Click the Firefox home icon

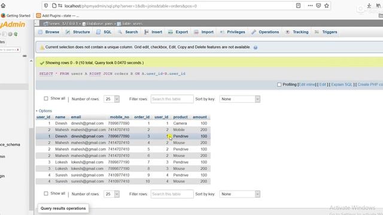(x=3, y=5)
